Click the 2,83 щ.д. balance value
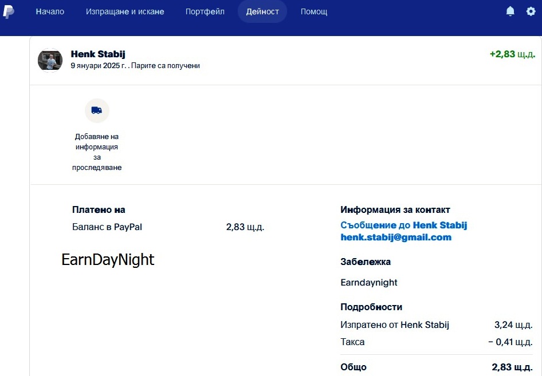Screen dimensions: 542x376 [245, 227]
